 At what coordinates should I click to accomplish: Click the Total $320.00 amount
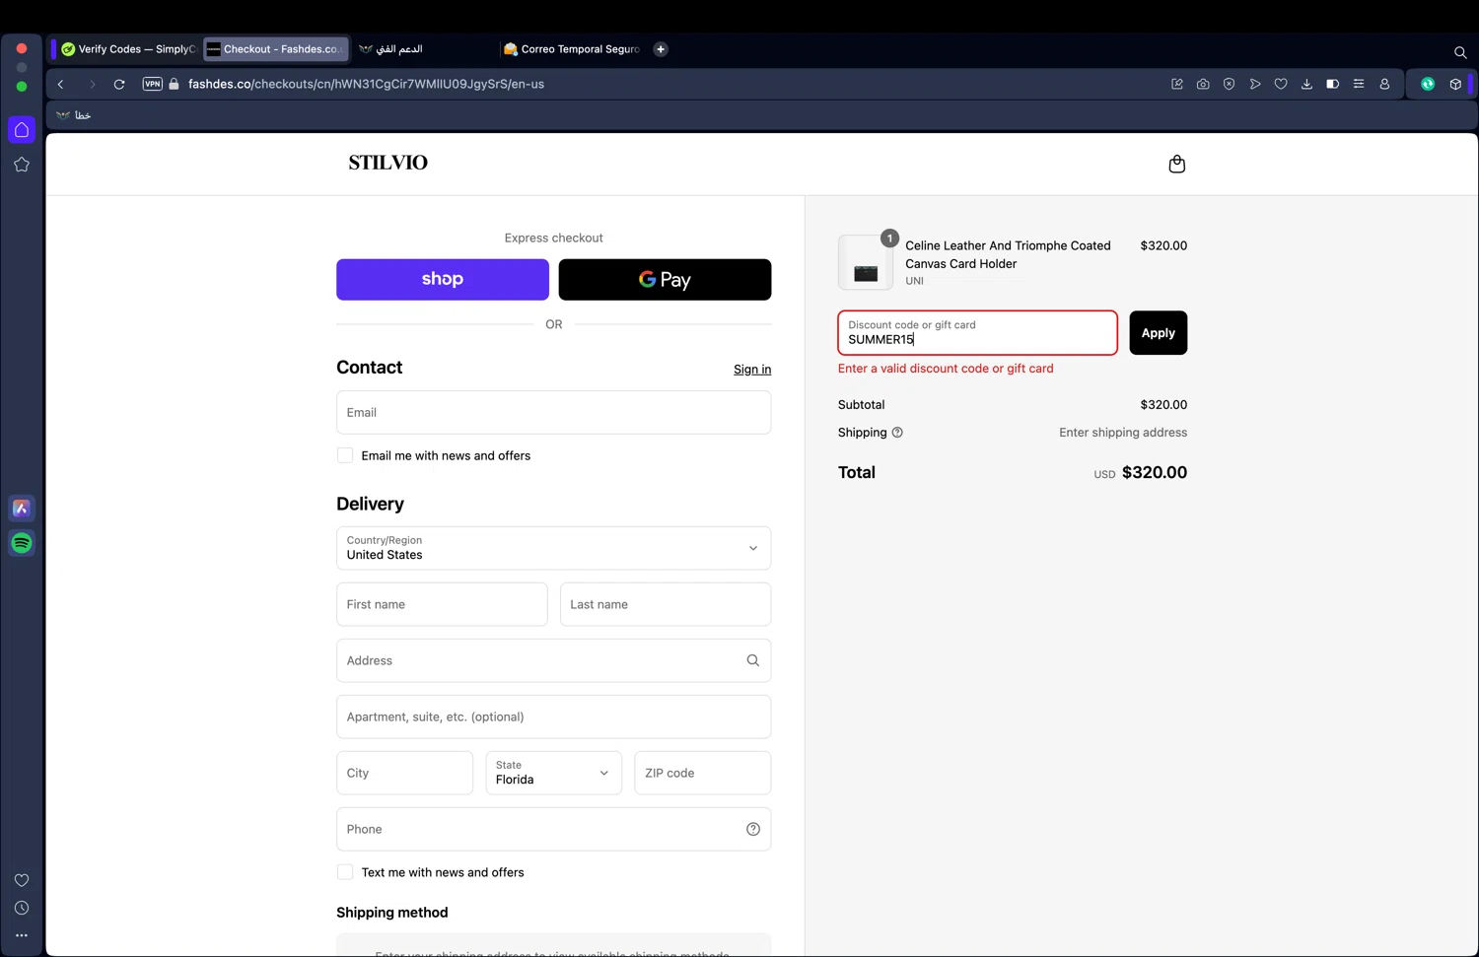tap(1155, 473)
